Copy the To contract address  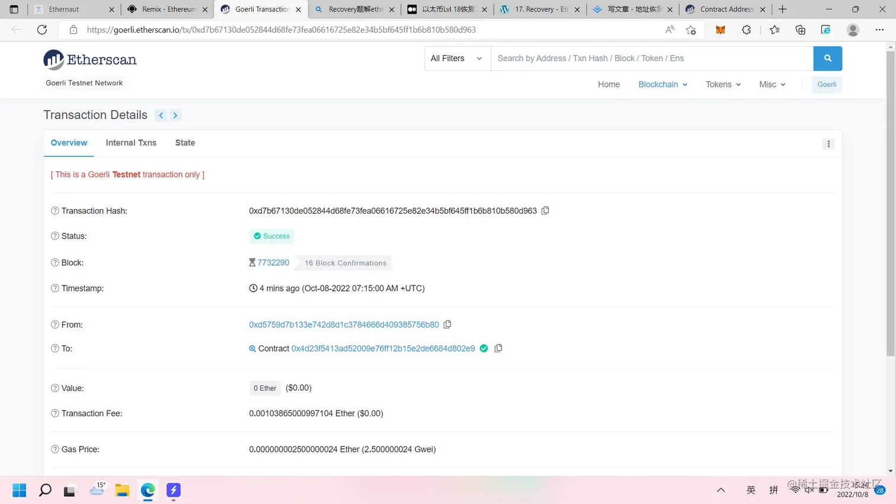pos(498,348)
